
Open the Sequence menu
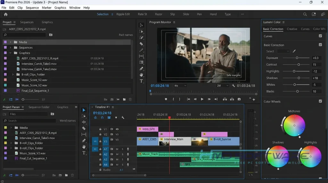32,8
